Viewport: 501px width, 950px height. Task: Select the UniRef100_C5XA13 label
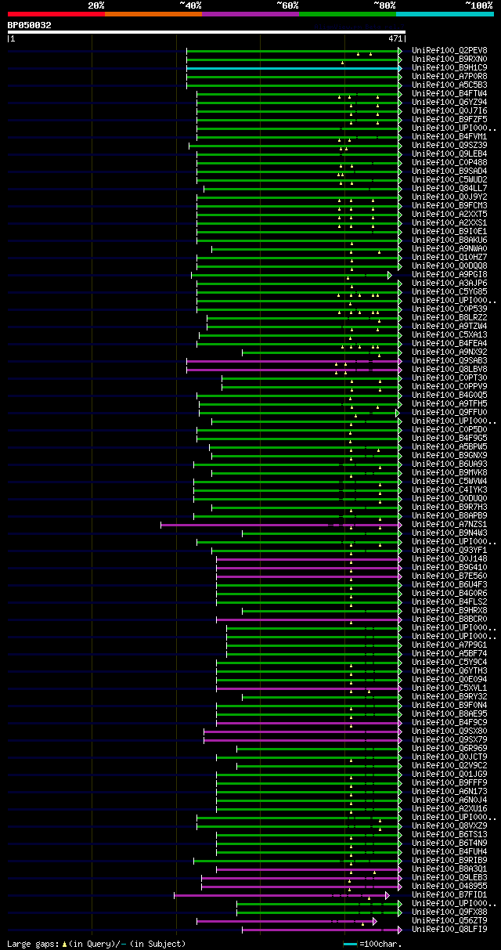click(449, 335)
